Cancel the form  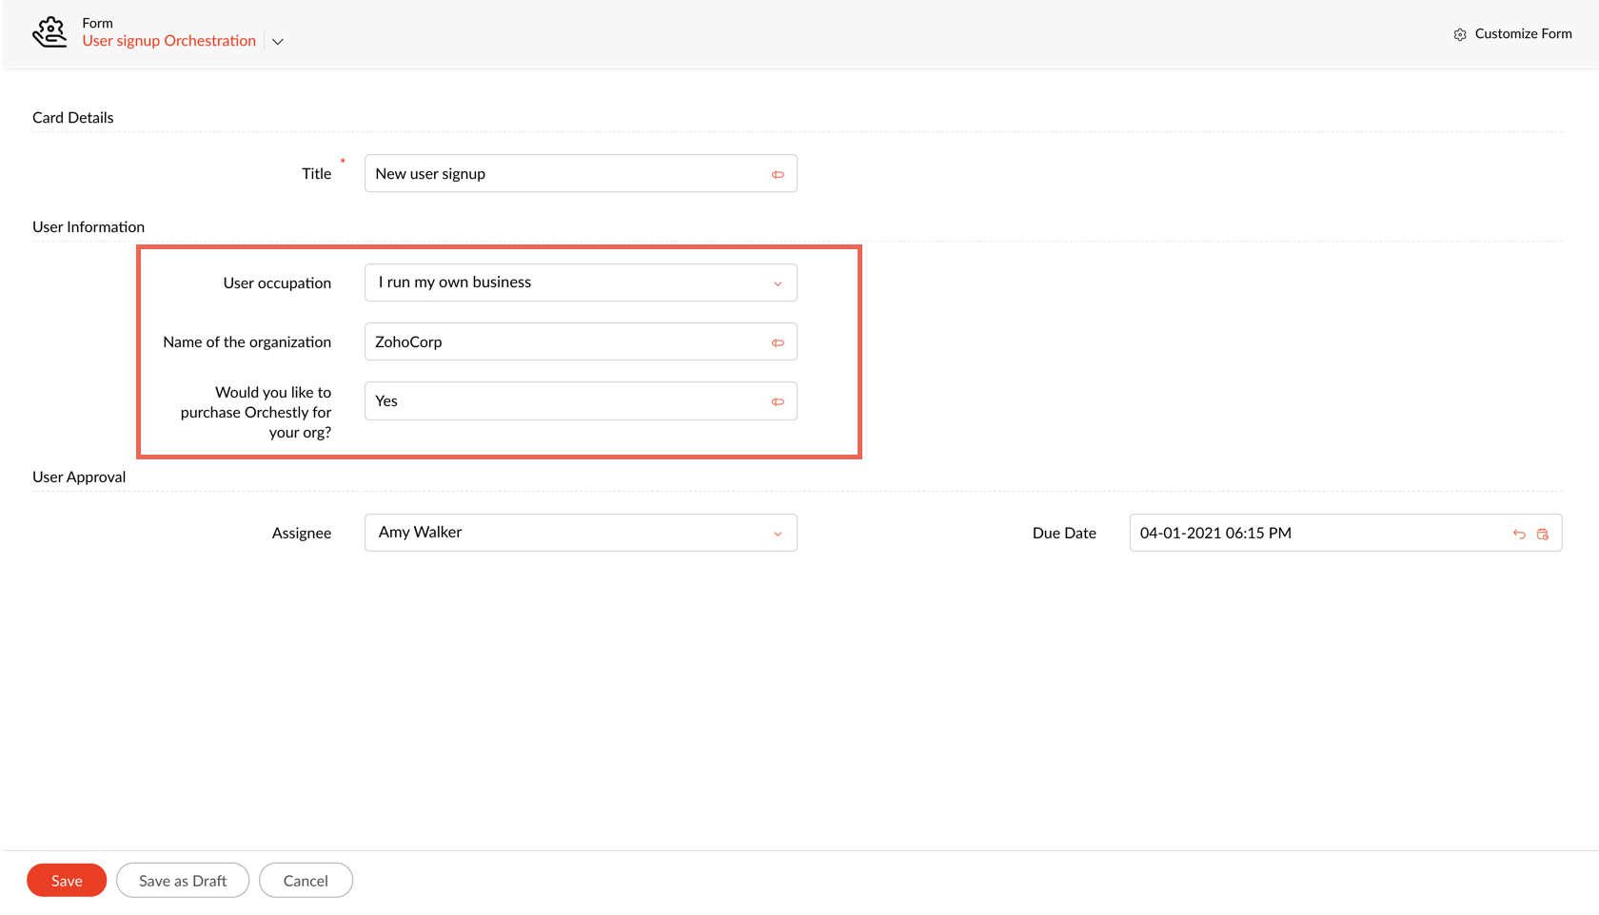click(306, 881)
